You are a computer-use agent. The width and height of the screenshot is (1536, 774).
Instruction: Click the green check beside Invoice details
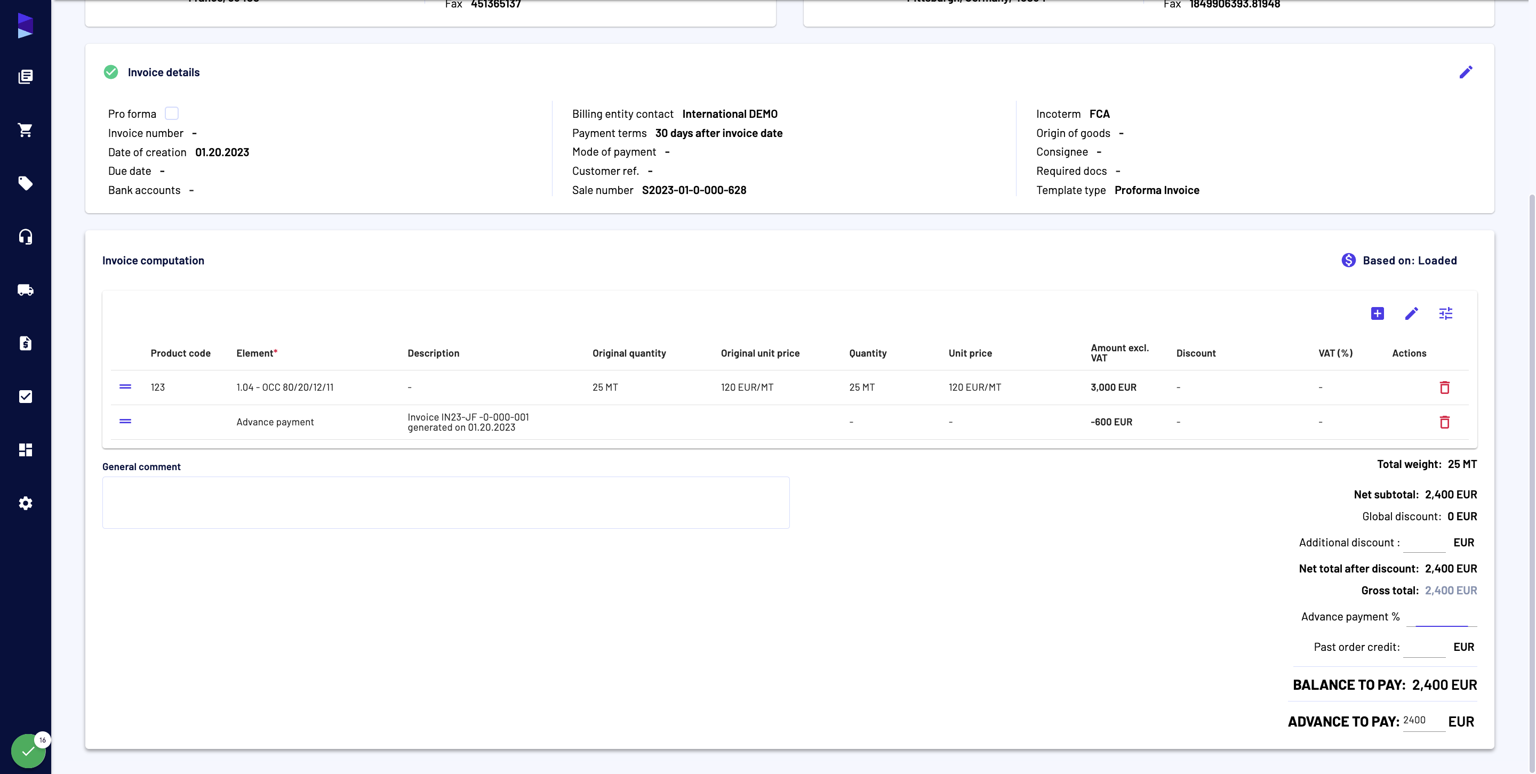tap(111, 72)
